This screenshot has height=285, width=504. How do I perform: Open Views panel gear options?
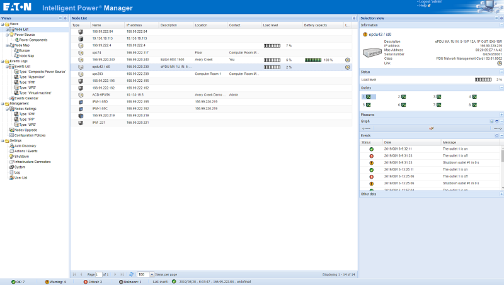pos(66,18)
